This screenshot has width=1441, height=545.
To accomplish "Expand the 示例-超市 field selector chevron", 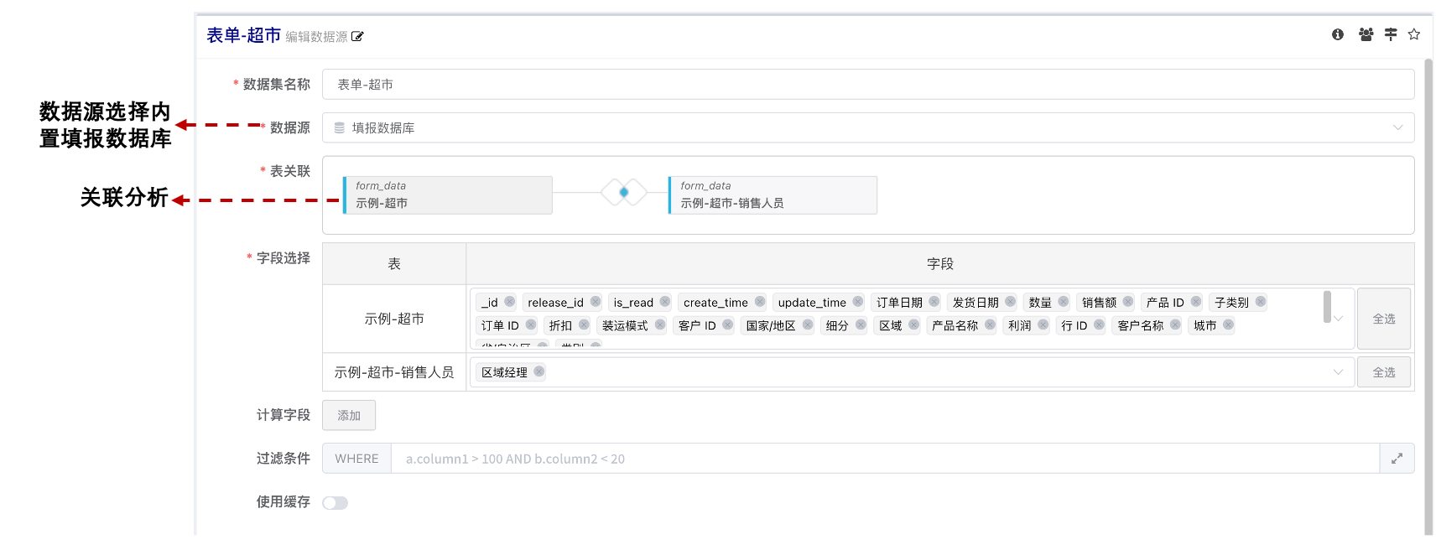I will click(1339, 319).
